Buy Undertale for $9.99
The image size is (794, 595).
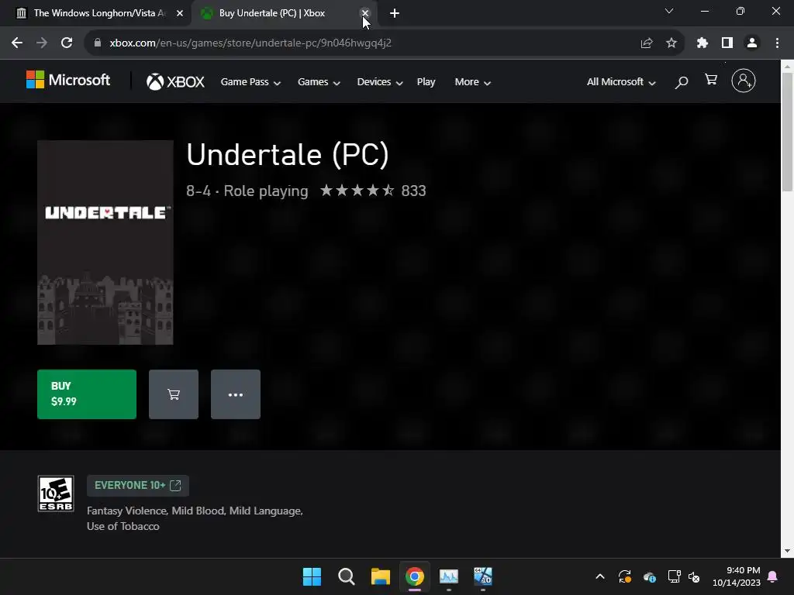[x=87, y=394]
